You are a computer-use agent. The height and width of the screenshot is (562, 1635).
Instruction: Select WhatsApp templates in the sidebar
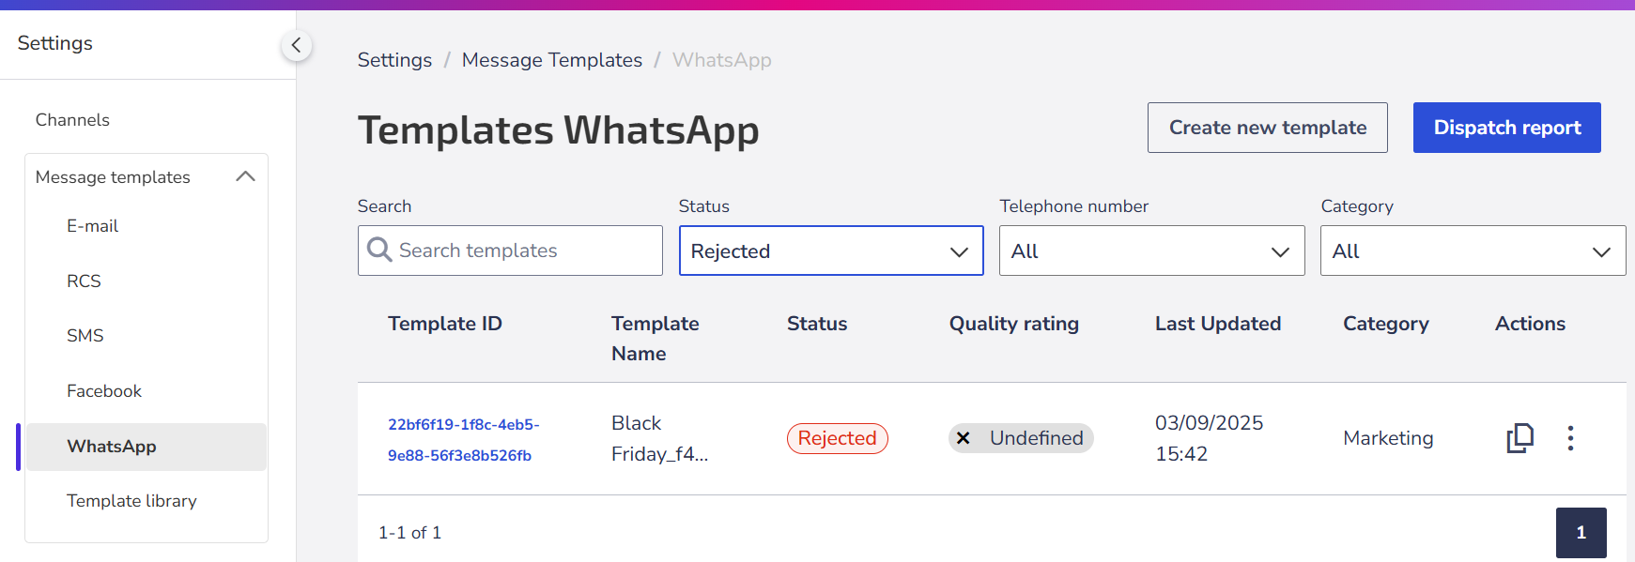(147, 447)
